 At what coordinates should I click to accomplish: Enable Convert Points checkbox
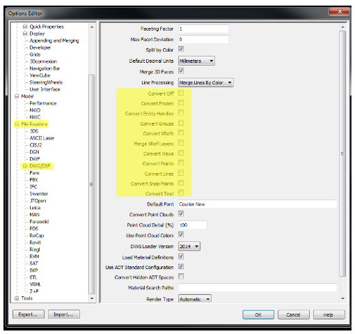pos(181,163)
